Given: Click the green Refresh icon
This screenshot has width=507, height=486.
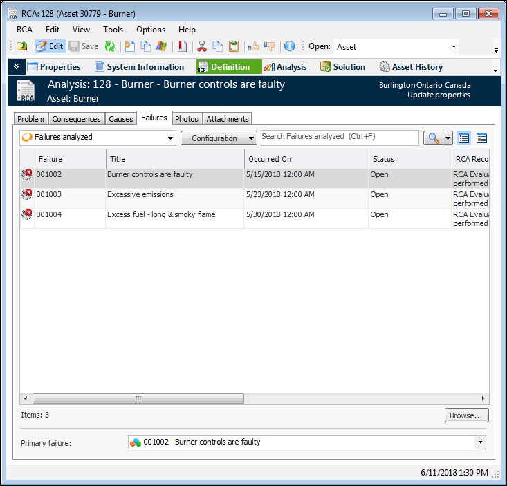Looking at the screenshot, I should (x=110, y=46).
